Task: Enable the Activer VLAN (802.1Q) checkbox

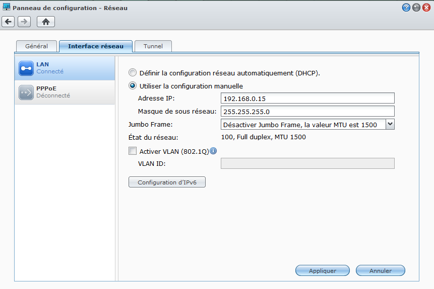Action: (133, 151)
